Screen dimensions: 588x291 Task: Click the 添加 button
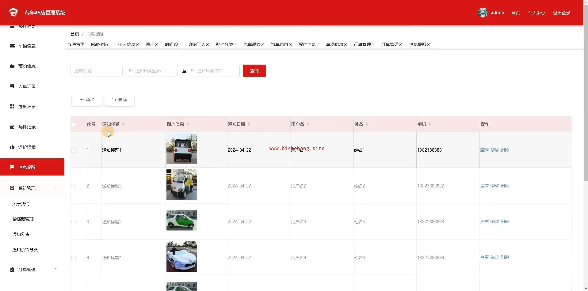87,100
